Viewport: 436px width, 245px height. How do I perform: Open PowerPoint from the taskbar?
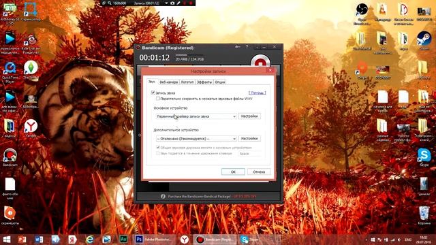coord(22,239)
